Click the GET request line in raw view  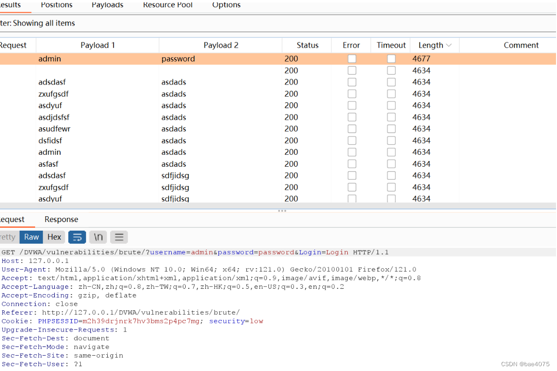tap(195, 252)
